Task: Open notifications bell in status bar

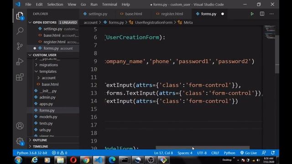Action: coord(273,153)
